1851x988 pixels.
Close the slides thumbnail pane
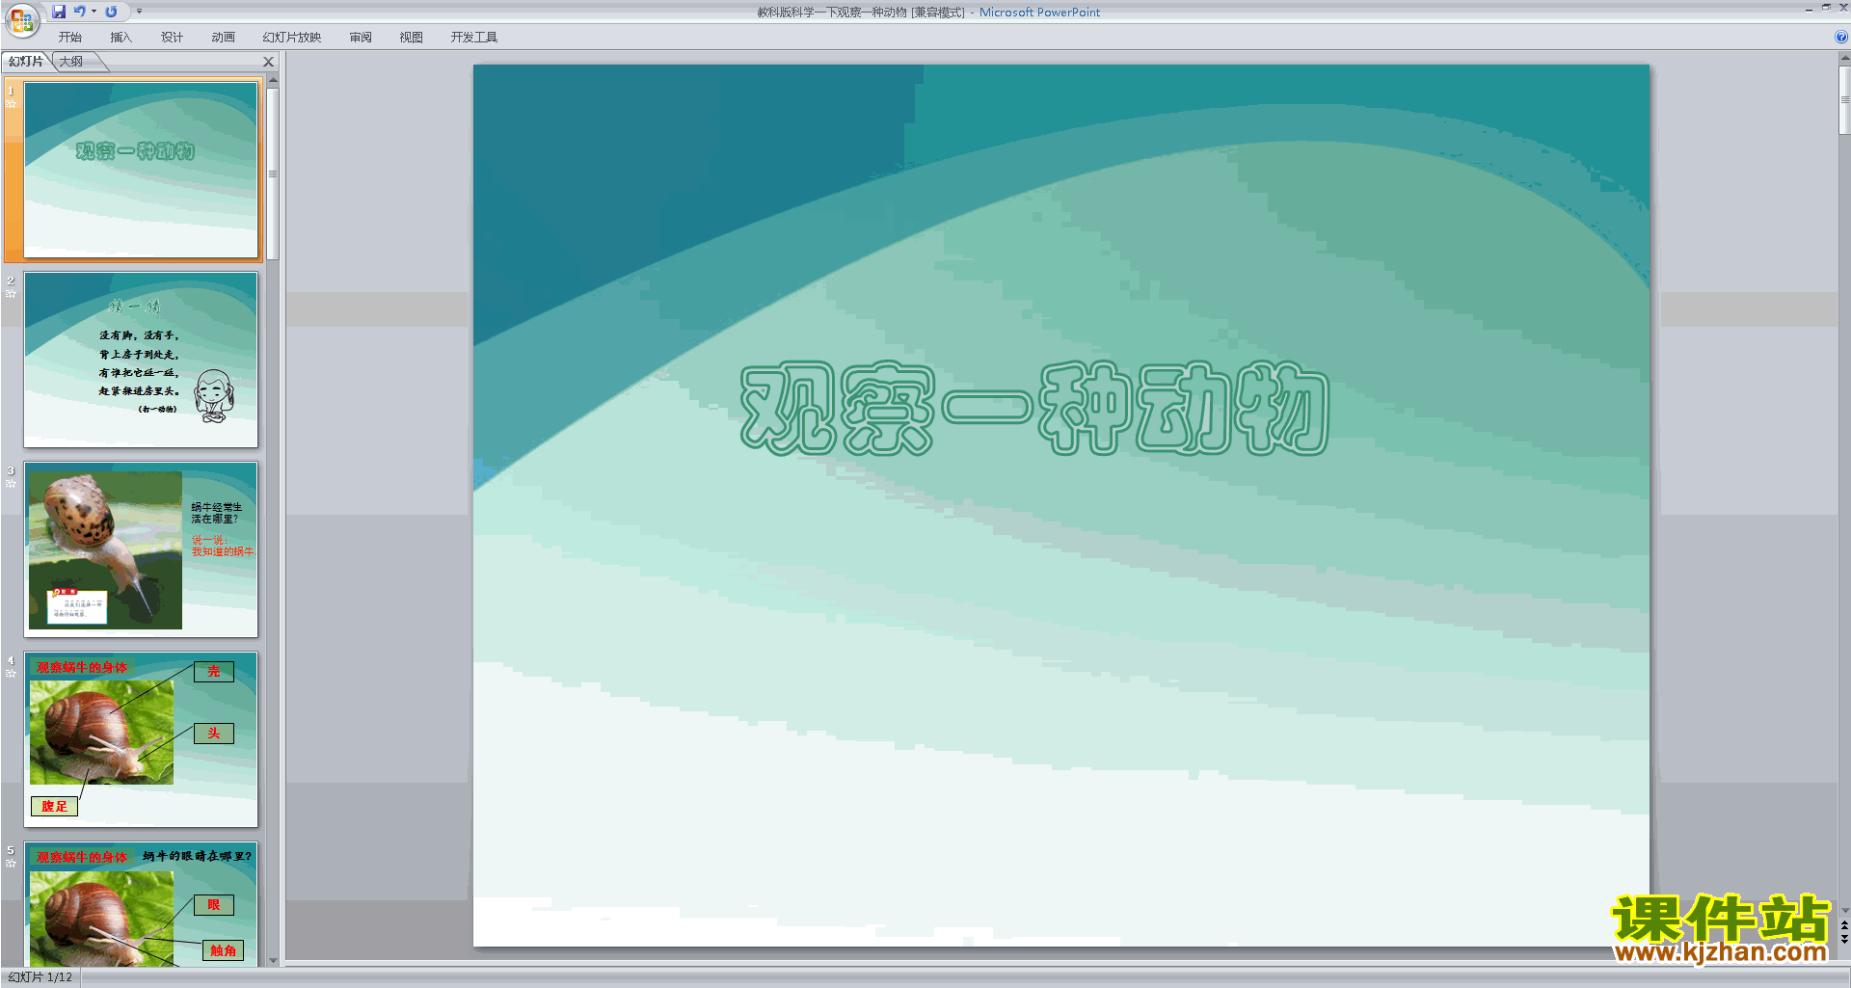click(x=269, y=62)
